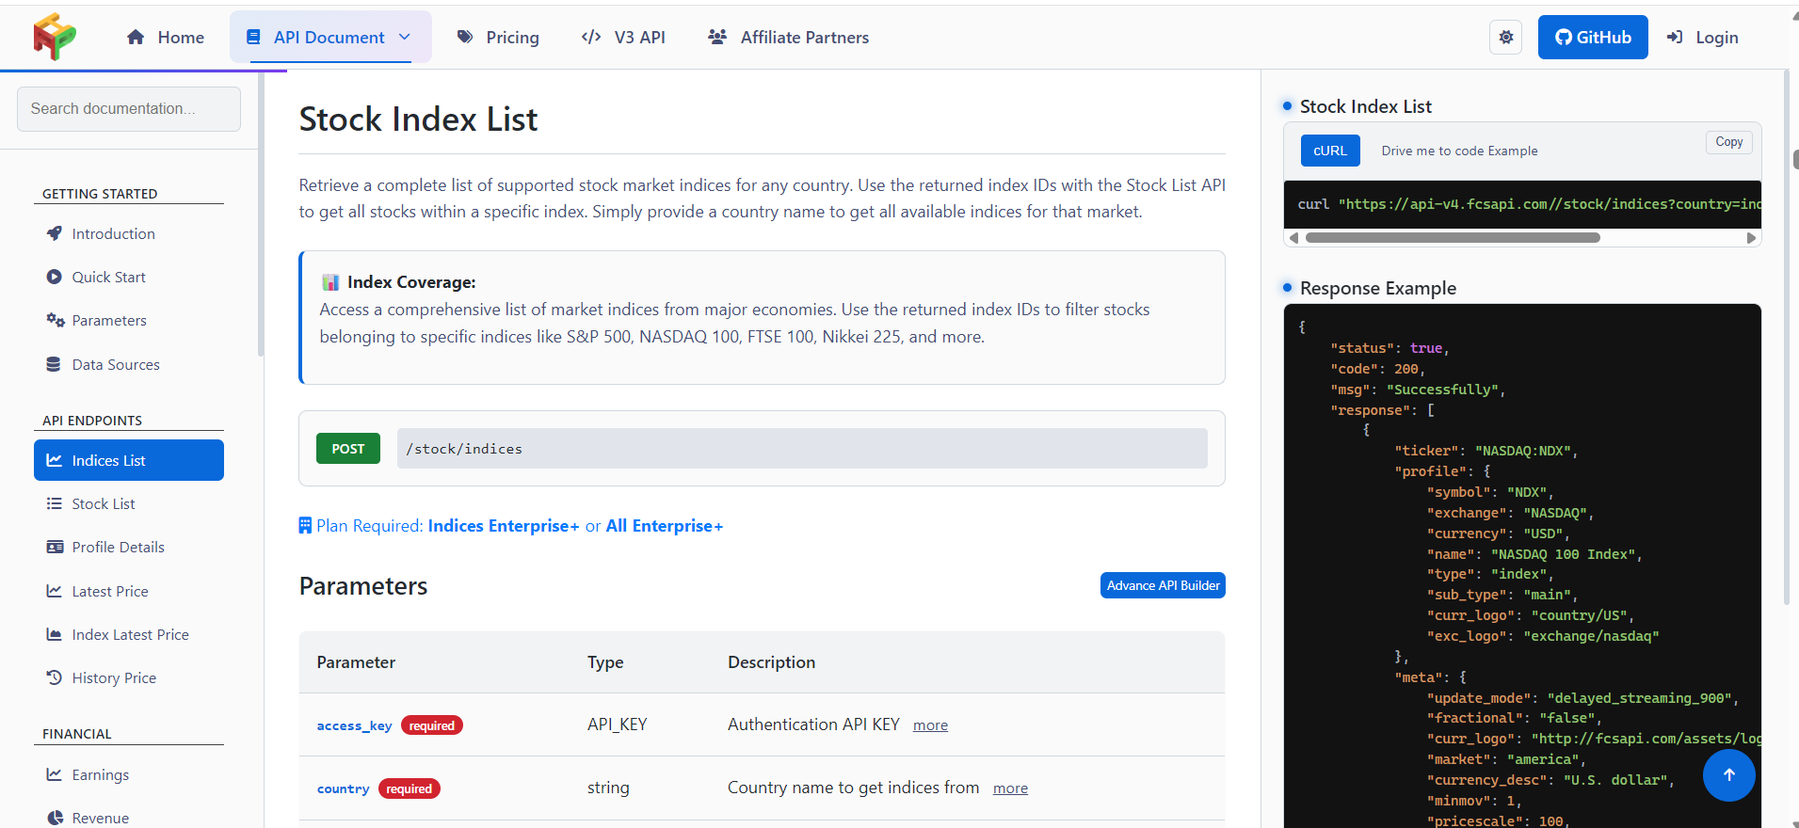Click the Response Example heading
This screenshot has width=1799, height=828.
(1378, 288)
